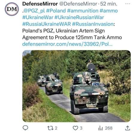Open the #RussiaUkraineWAR hashtag
This screenshot has width=135, height=134.
[46, 24]
